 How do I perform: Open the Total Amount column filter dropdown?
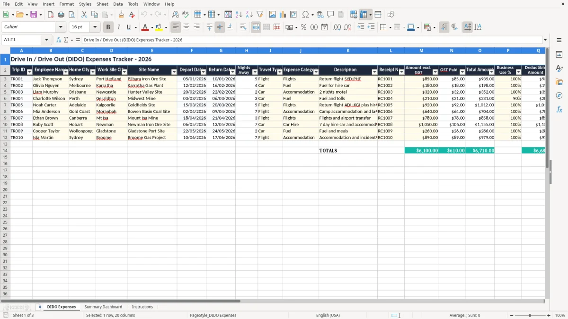click(x=491, y=72)
